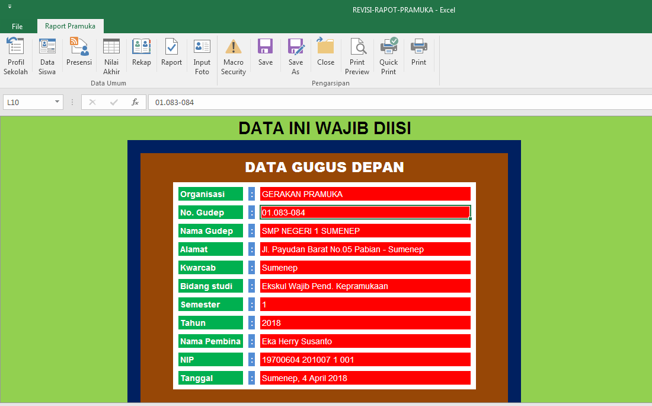Switch to the Raport Pramuka tab
This screenshot has width=652, height=406.
click(70, 26)
